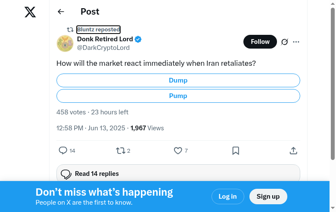Screen dimensions: 336x212
Task: Vote Pump in the poll
Action: pyautogui.click(x=178, y=96)
